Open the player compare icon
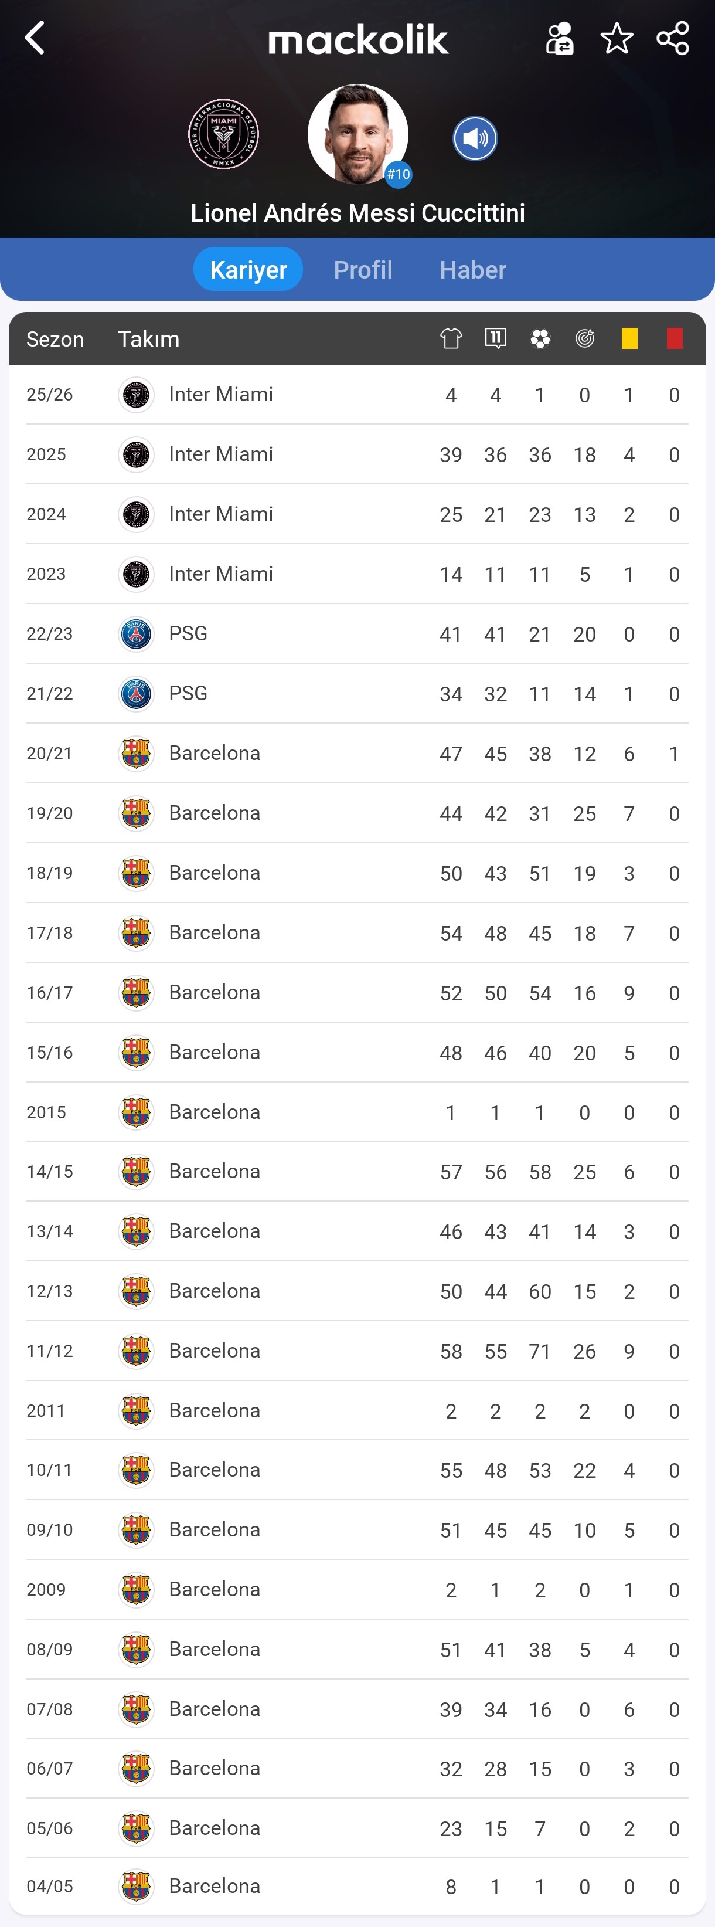Viewport: 715px width, 1927px height. (x=560, y=38)
